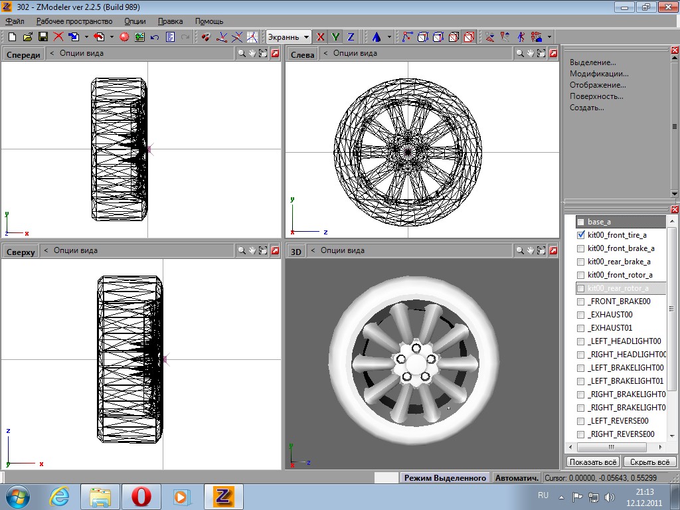Viewport: 680px width, 510px height.
Task: Click the Показать всё button
Action: pyautogui.click(x=593, y=462)
